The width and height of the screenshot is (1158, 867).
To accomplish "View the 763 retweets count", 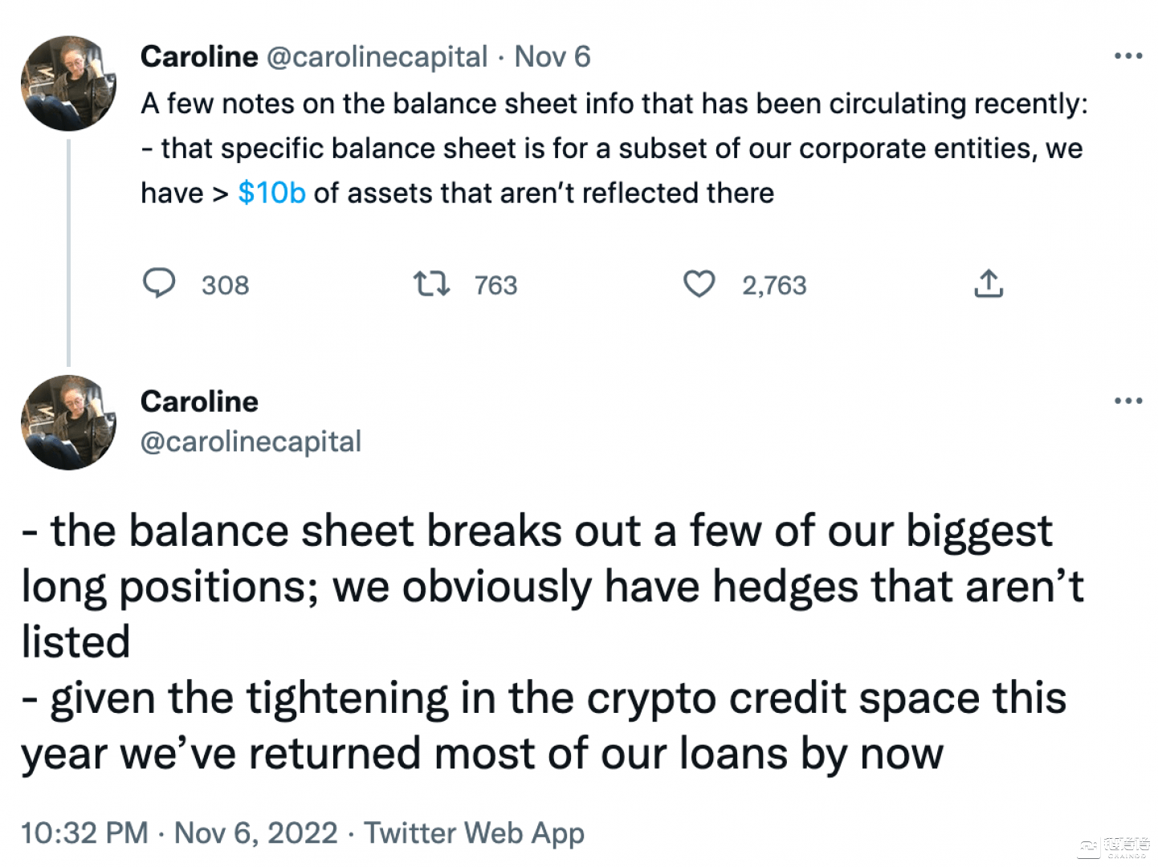I will tap(495, 286).
